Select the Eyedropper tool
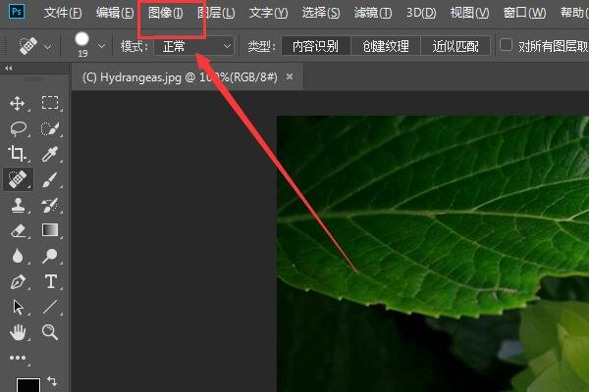 pyautogui.click(x=50, y=154)
